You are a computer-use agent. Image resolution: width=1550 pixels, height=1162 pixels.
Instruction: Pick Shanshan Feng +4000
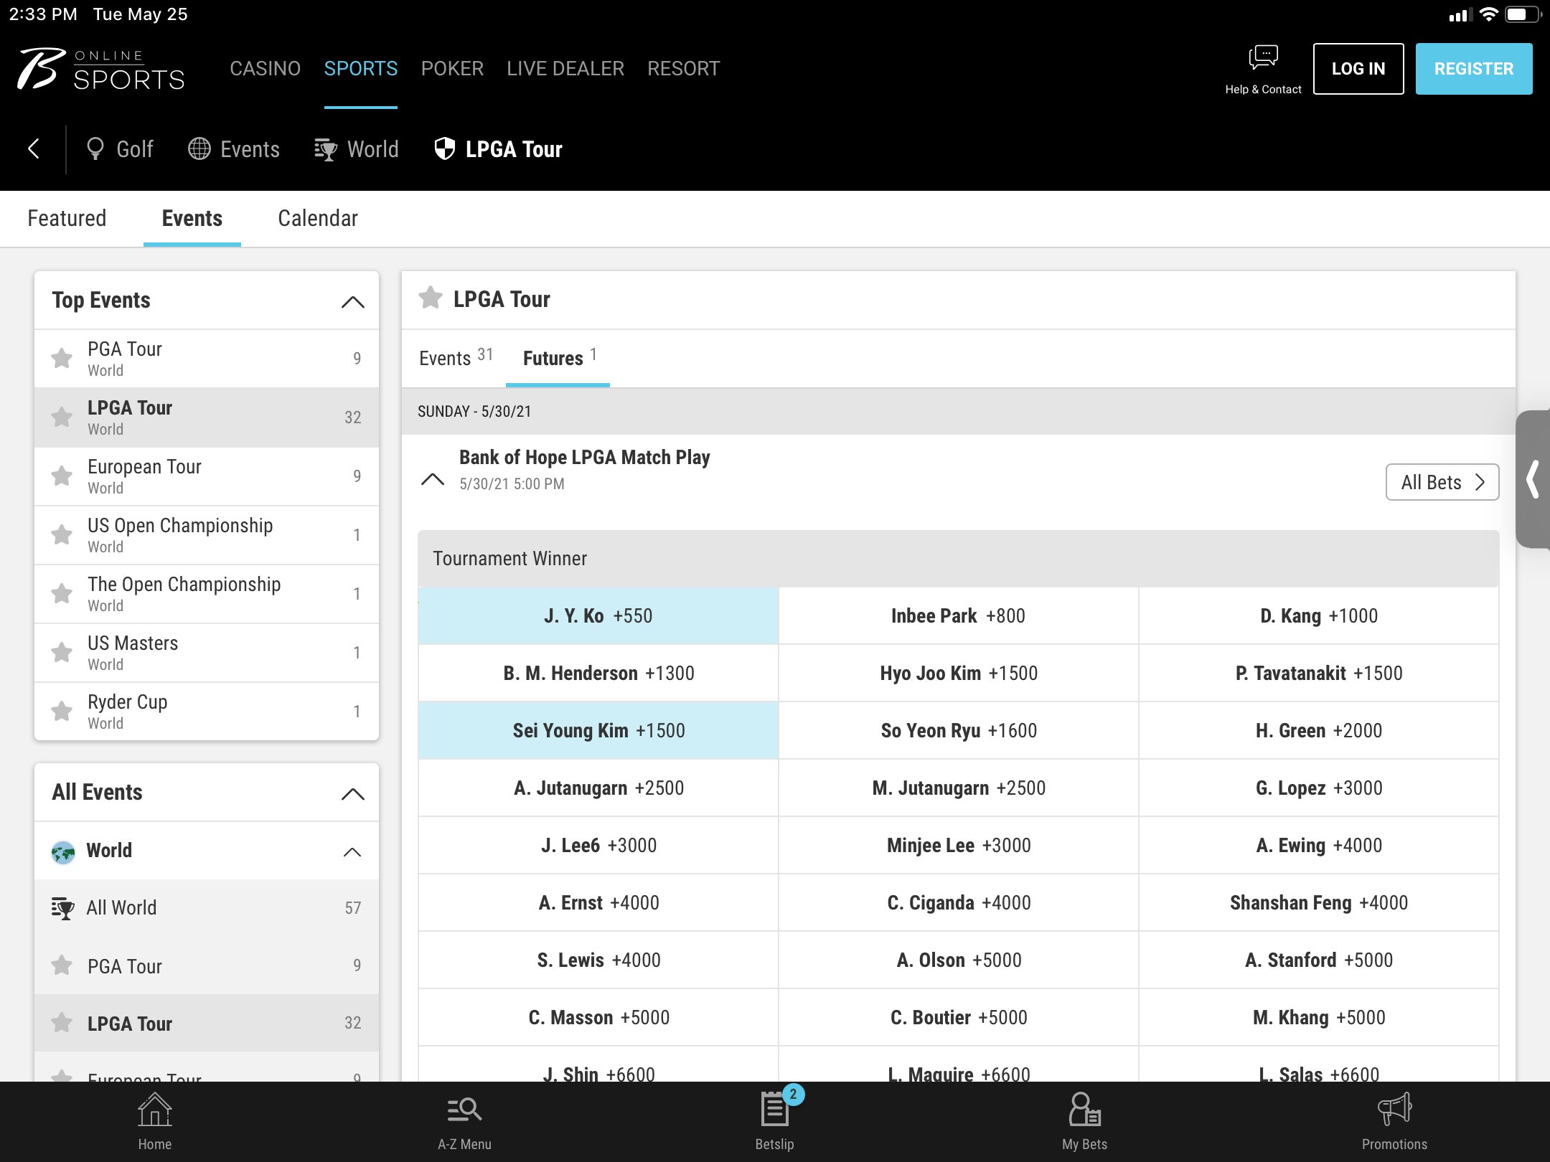tap(1318, 903)
